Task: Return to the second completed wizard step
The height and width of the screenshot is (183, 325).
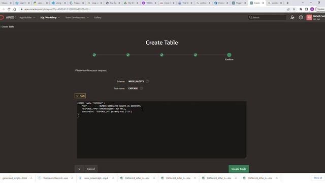Action: pyautogui.click(x=128, y=55)
